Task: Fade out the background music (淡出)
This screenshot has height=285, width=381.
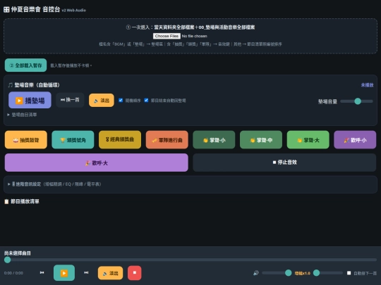Action: (x=102, y=101)
